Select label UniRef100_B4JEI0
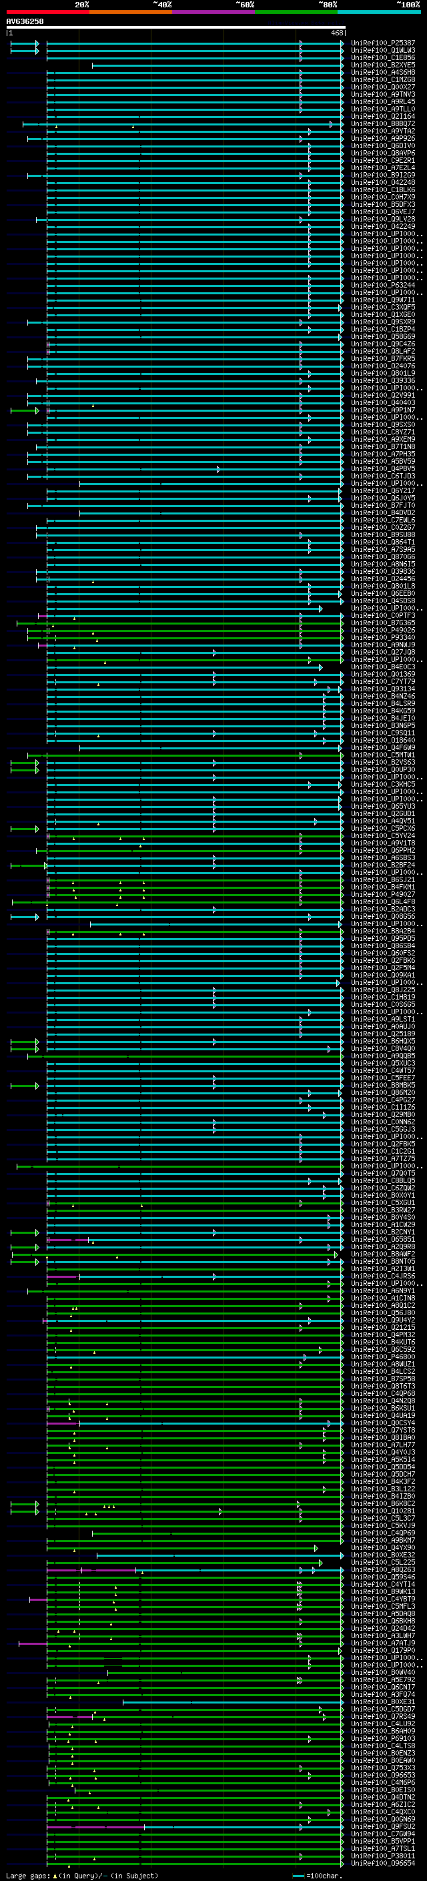The image size is (427, 1881). click(x=383, y=718)
